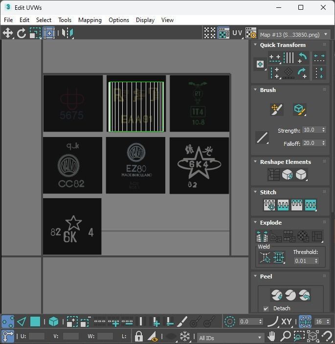Image resolution: width=335 pixels, height=344 pixels.
Task: Enable Vertex sub-object selection mode
Action: tap(8, 322)
